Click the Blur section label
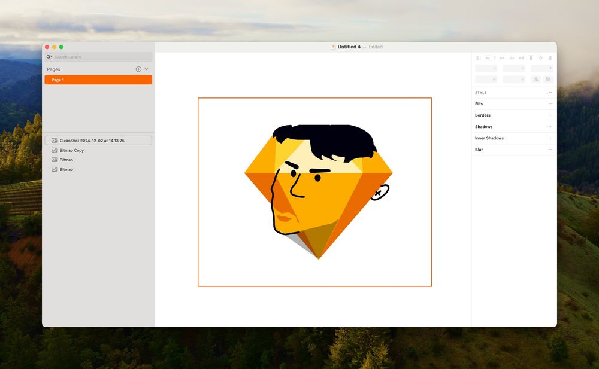This screenshot has width=599, height=369. coord(479,150)
